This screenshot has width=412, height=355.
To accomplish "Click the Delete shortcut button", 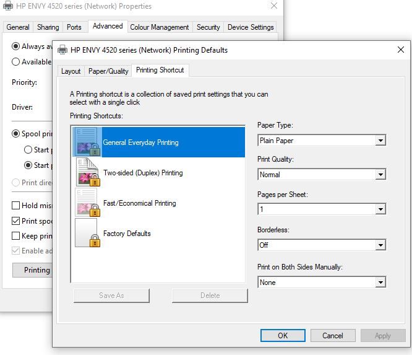I will 210,296.
